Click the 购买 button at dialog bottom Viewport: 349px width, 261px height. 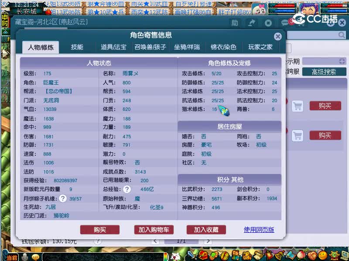pyautogui.click(x=100, y=230)
